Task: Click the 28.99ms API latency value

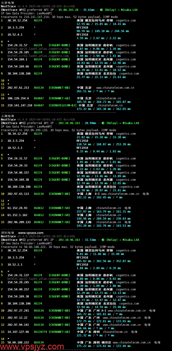Action: 90,123
